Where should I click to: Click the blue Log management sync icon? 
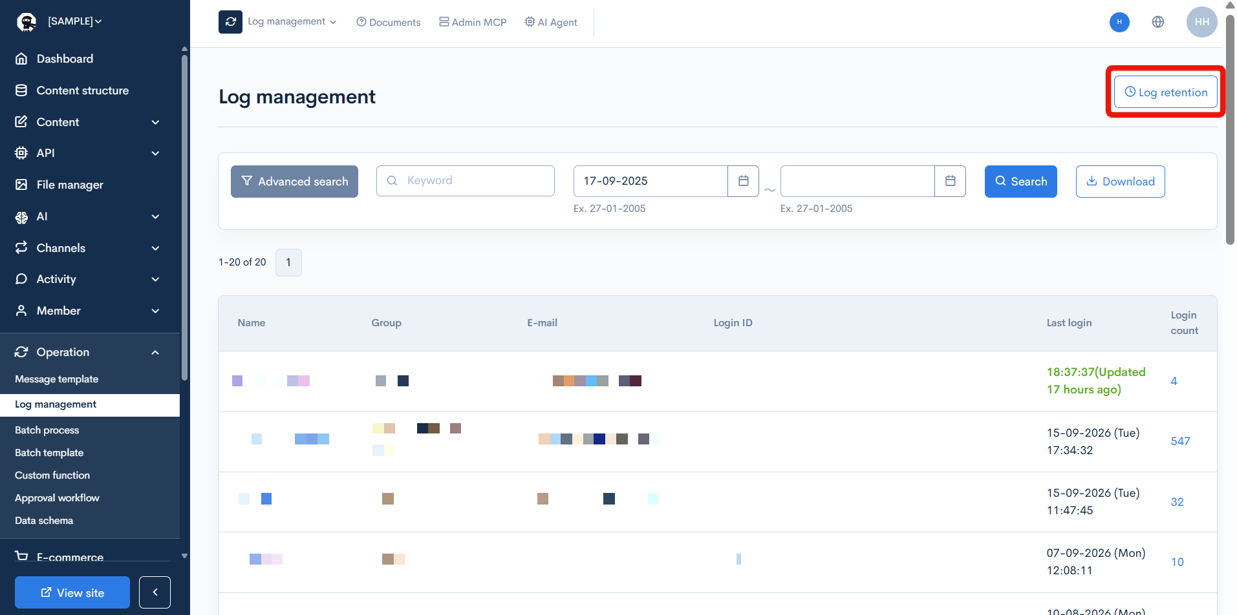pos(230,22)
